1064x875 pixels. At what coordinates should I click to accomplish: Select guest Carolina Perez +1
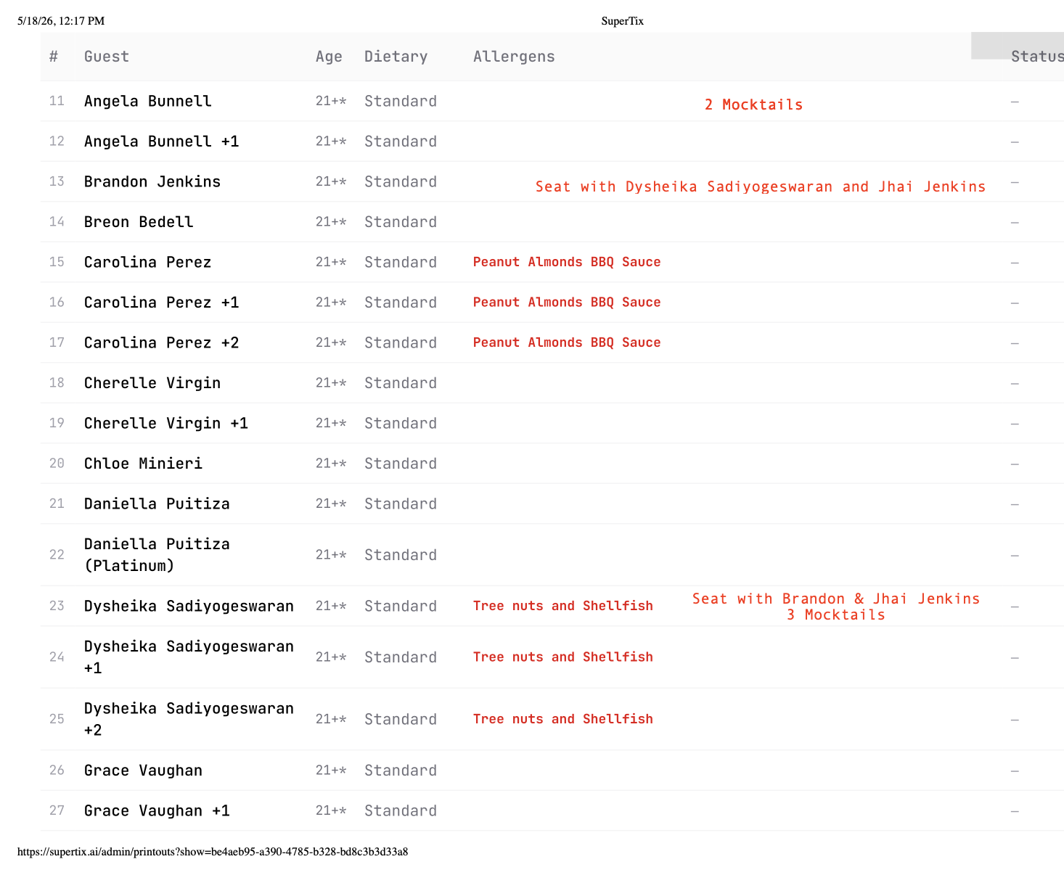pyautogui.click(x=162, y=303)
